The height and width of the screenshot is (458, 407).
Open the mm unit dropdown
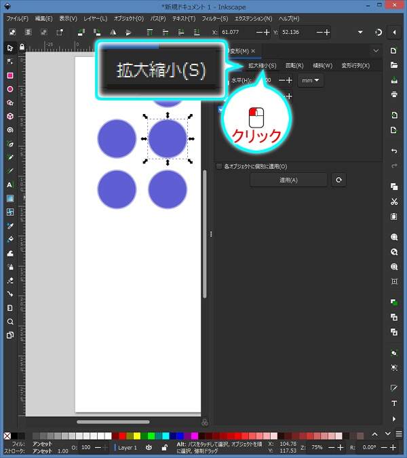pos(311,80)
